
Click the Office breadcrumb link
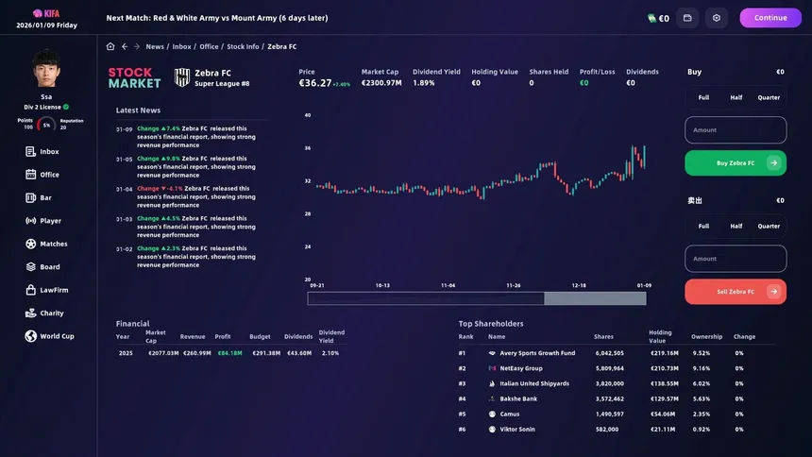(209, 46)
